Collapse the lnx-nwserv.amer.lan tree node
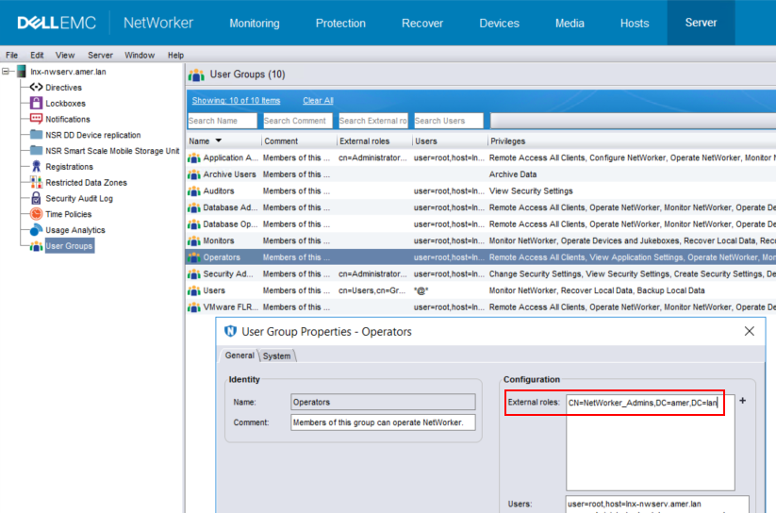This screenshot has height=513, width=776. point(8,72)
